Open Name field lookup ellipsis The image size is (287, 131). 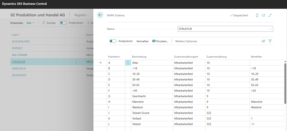point(270,29)
